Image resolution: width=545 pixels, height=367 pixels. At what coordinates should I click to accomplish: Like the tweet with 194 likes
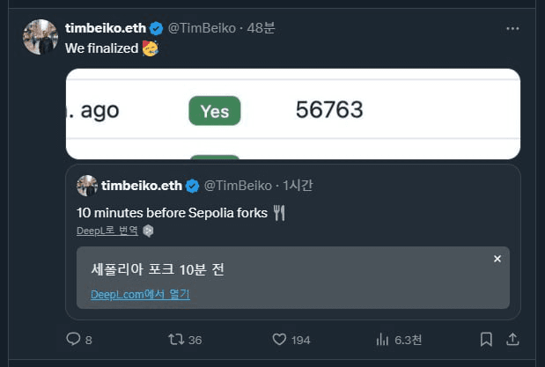(x=279, y=339)
